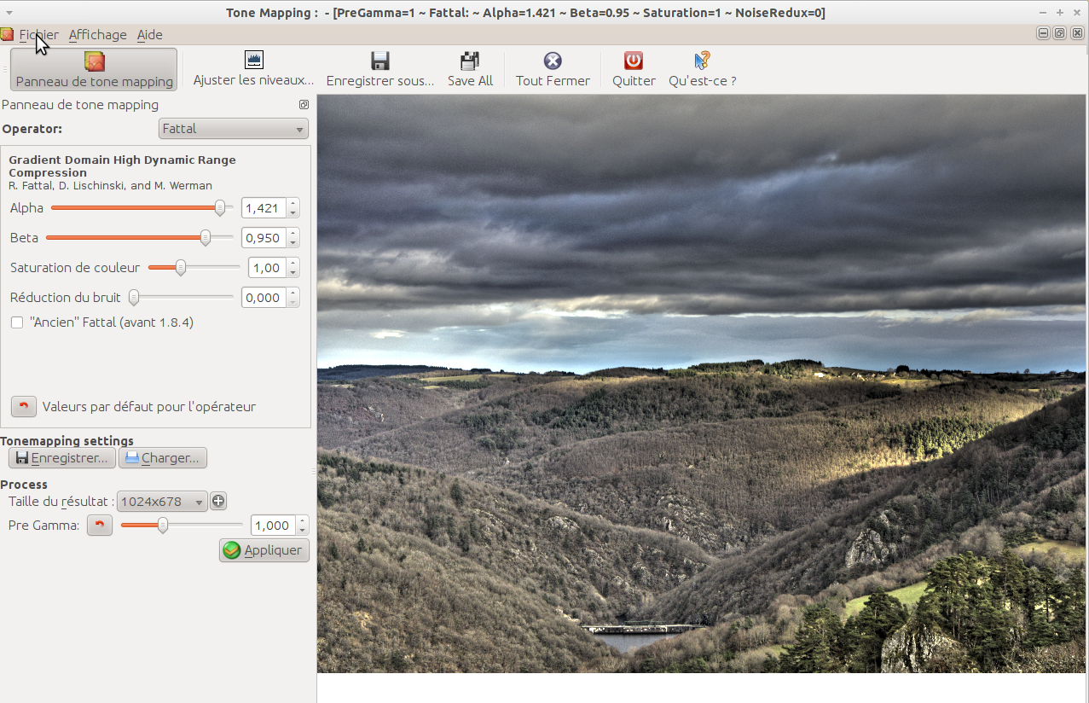Decrease Saturation with the down spinner arrow
Screen dimensions: 1089x703
click(x=293, y=273)
